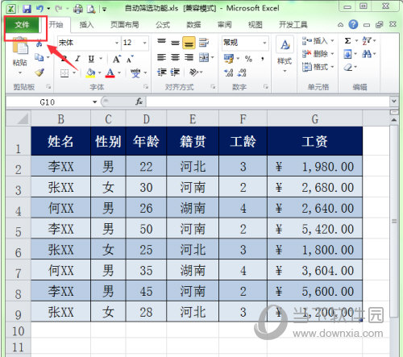Toggle middle vertical alignment
403x357 pixels.
[175, 43]
